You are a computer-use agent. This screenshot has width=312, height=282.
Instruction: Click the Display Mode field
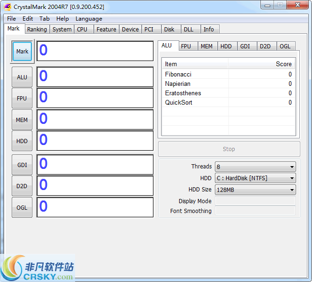coord(255,201)
